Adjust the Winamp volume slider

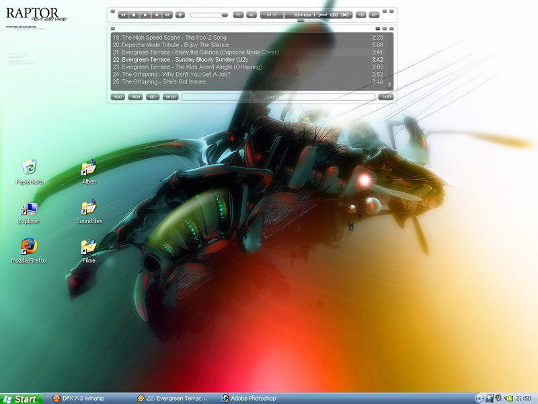pyautogui.click(x=209, y=15)
